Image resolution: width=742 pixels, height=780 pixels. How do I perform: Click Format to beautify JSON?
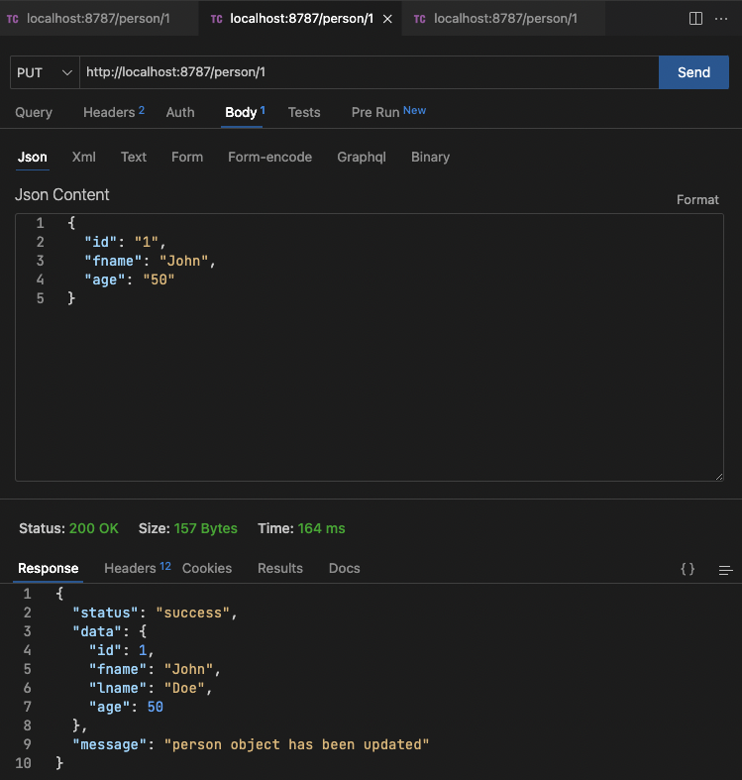tap(697, 199)
